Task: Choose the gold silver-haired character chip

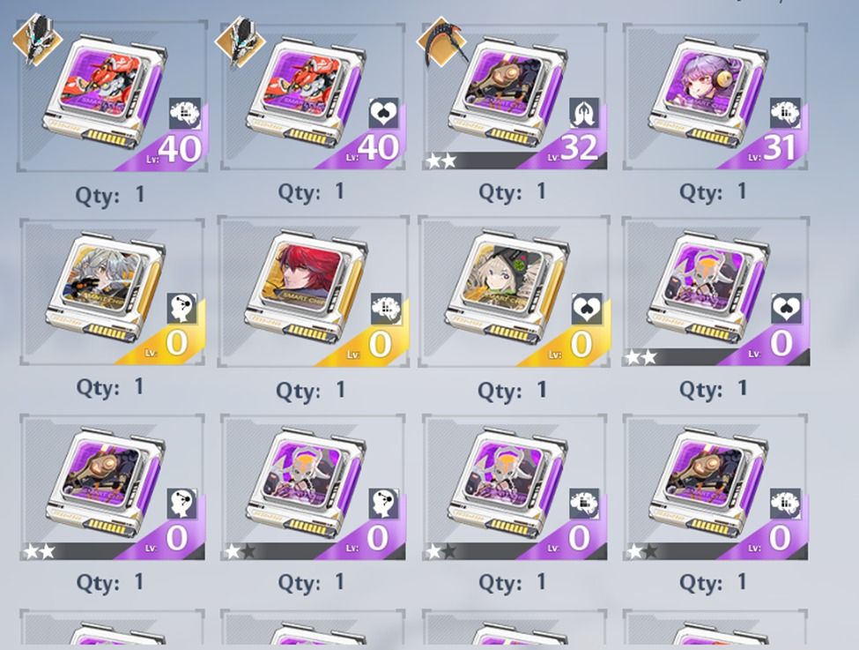Action: click(112, 292)
